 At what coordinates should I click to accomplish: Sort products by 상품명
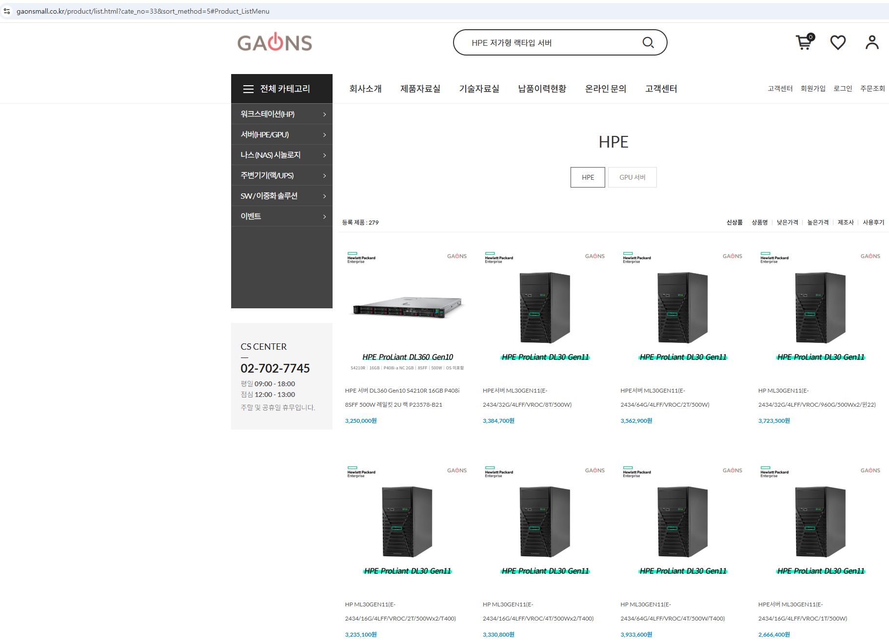point(759,222)
